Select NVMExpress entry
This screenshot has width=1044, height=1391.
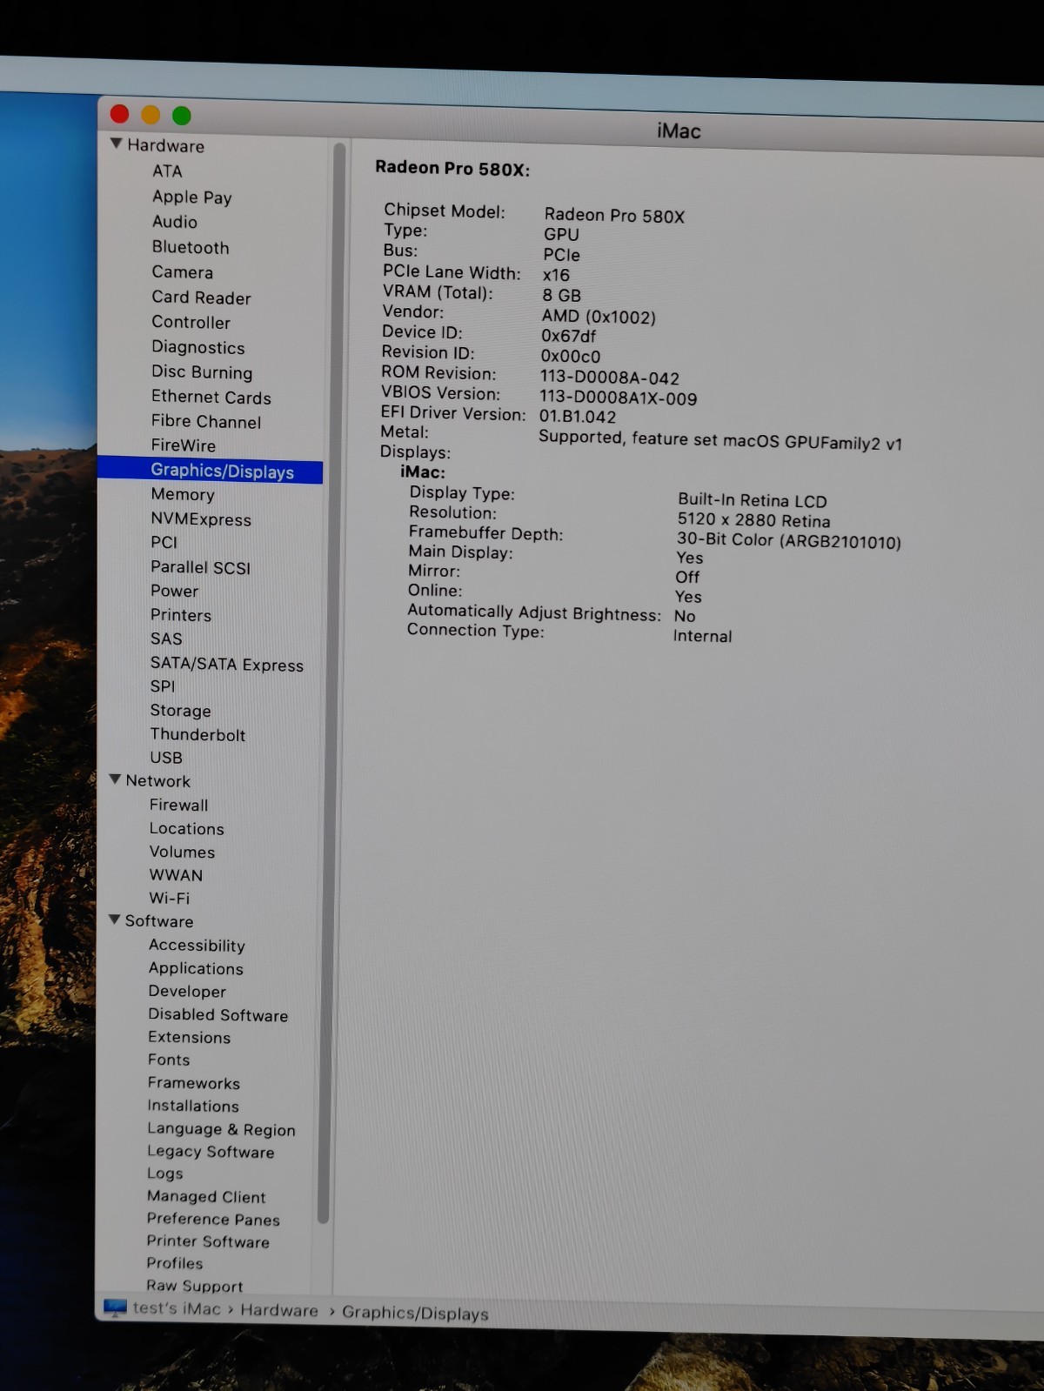pos(201,519)
